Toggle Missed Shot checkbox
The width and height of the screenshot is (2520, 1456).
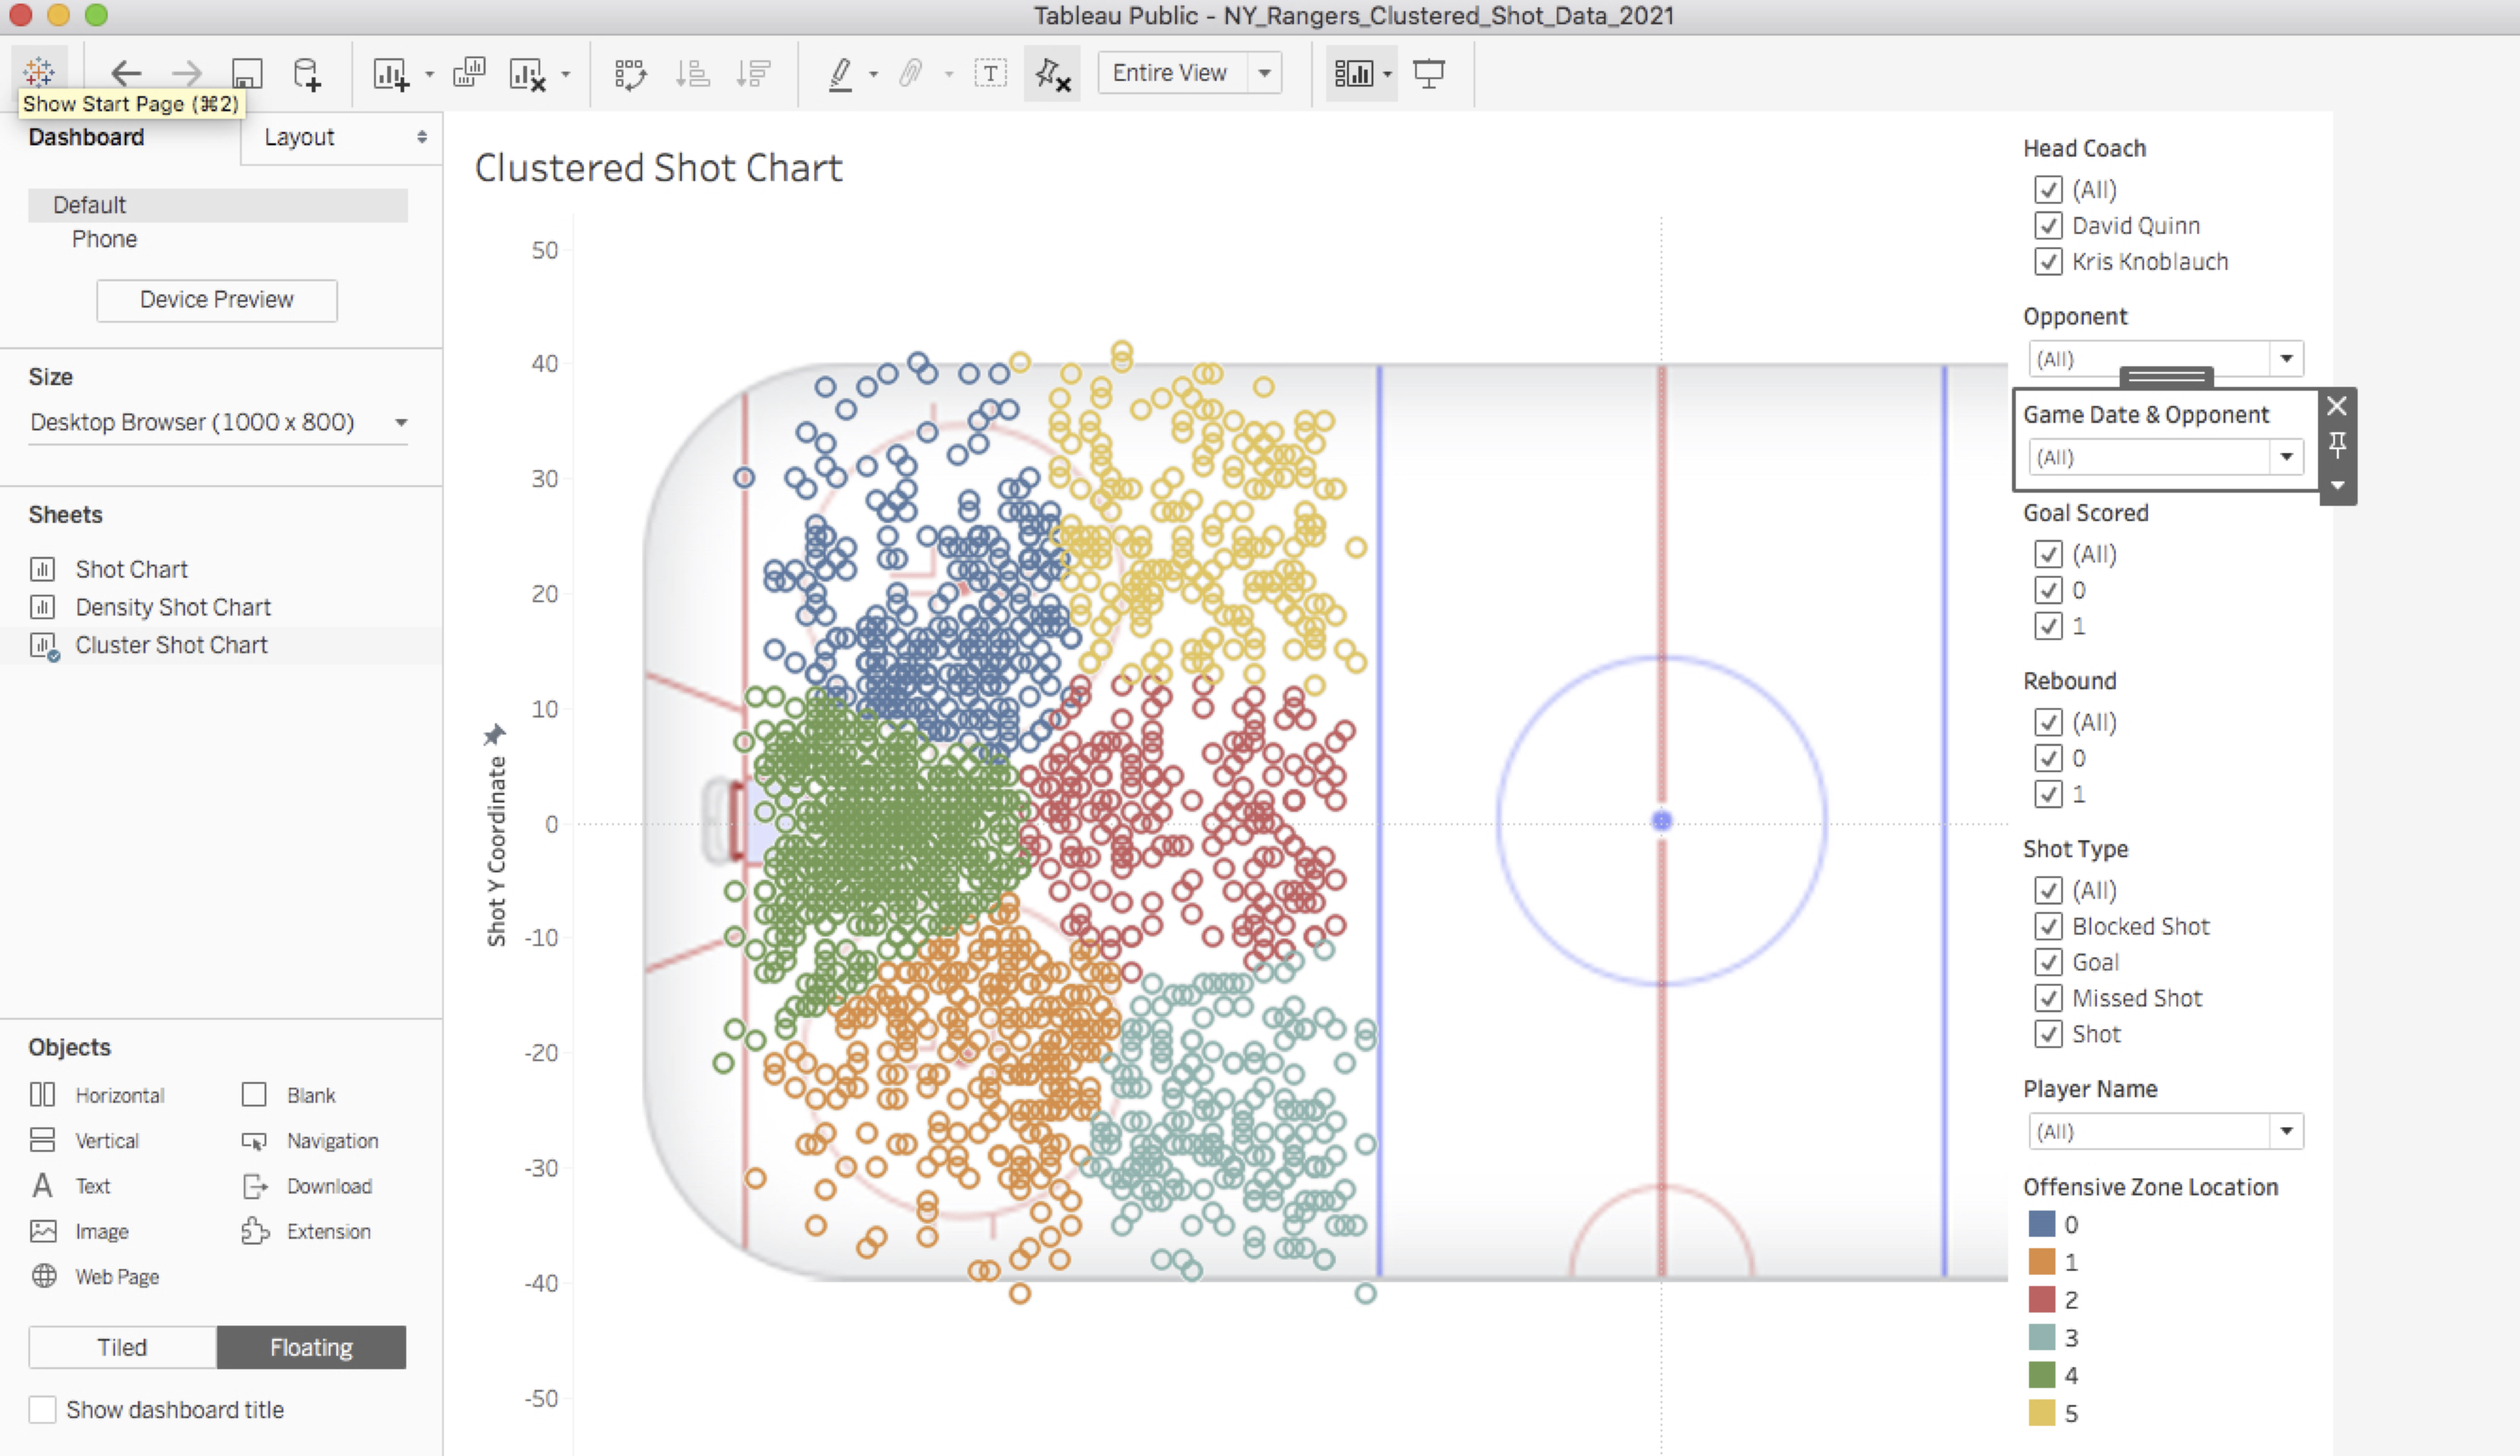coord(2048,998)
